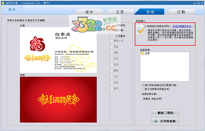Check the 圆角 option
The width and height of the screenshot is (205, 131).
point(112,70)
